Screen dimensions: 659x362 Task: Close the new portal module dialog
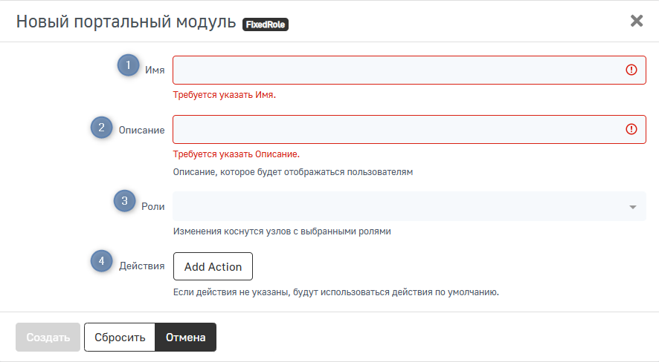pos(637,21)
